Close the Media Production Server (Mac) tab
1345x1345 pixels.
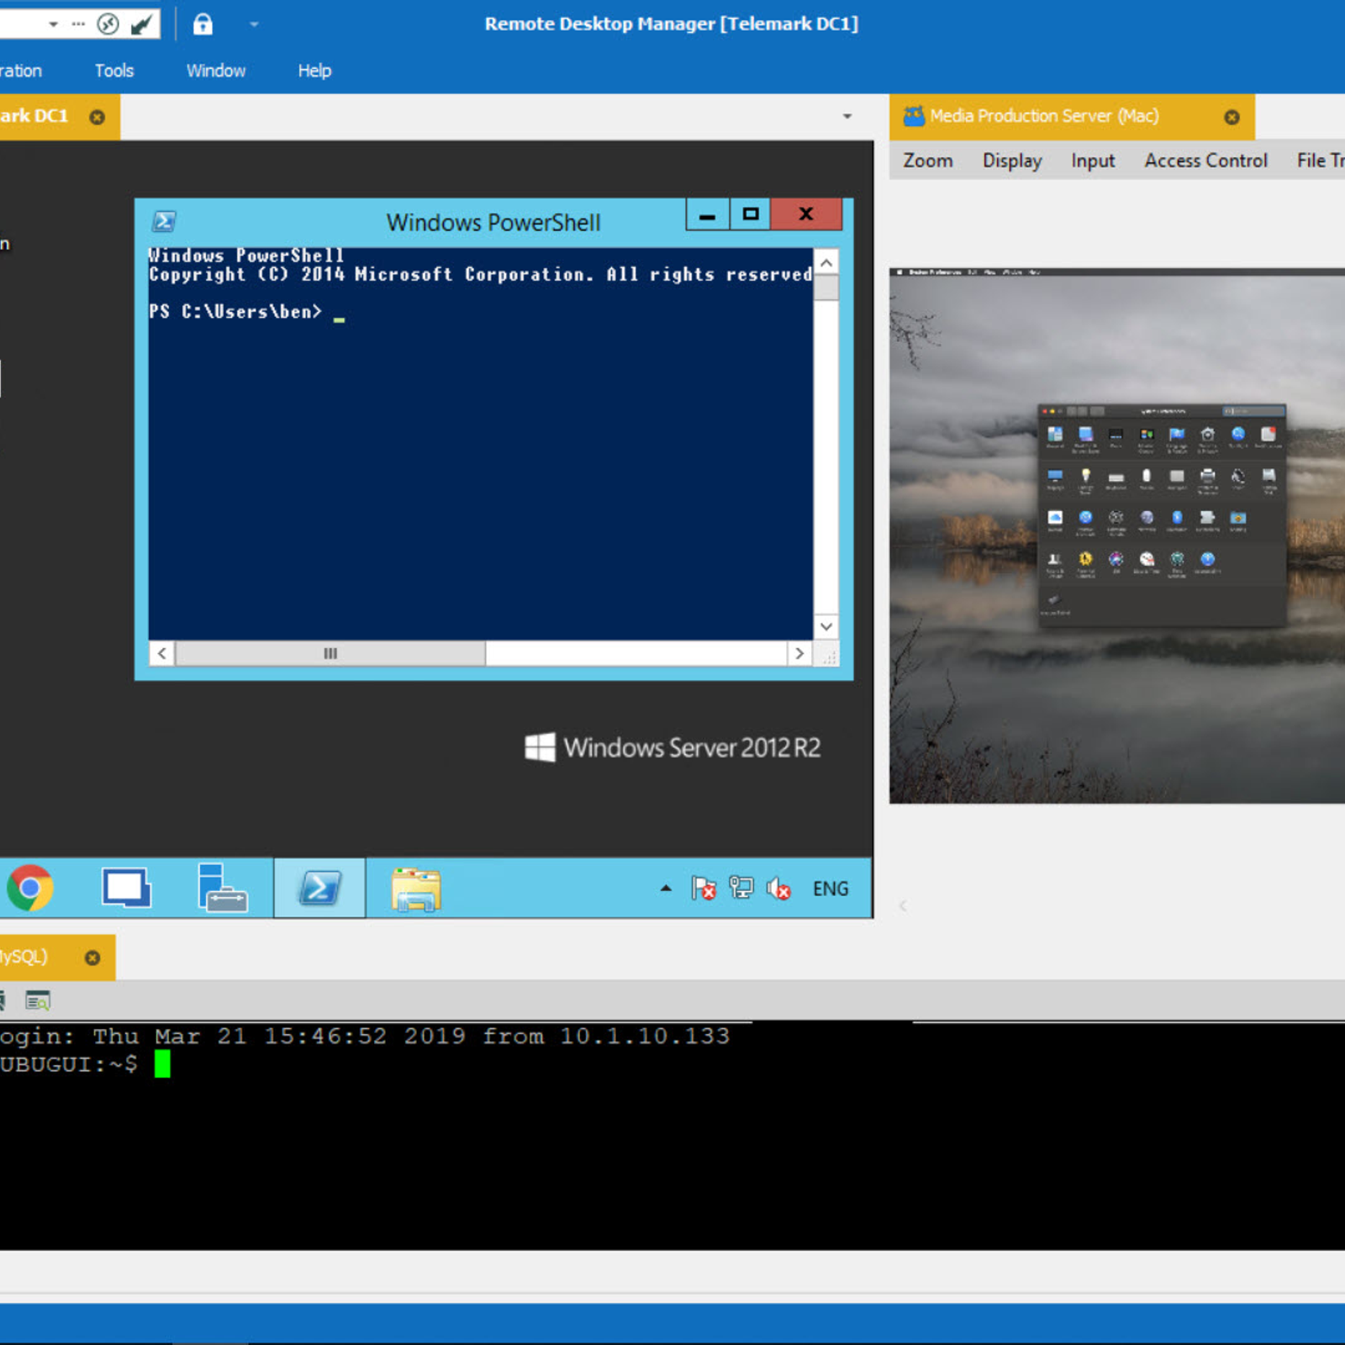pos(1232,117)
